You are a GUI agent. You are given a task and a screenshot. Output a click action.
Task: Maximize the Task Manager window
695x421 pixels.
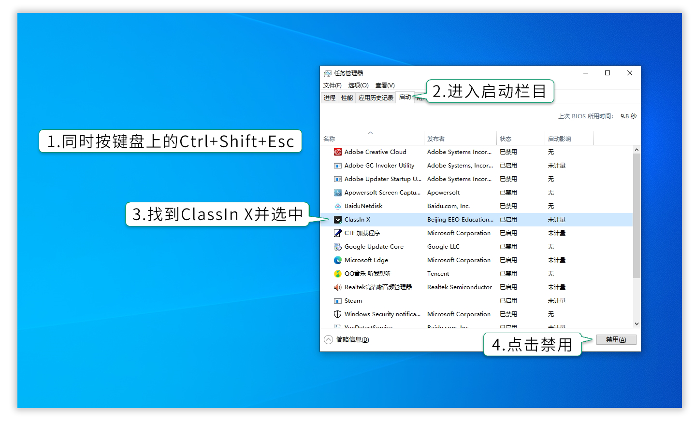pyautogui.click(x=608, y=73)
